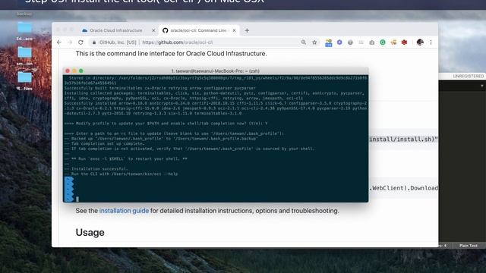
Task: Open the installation guide link
Action: (x=124, y=211)
